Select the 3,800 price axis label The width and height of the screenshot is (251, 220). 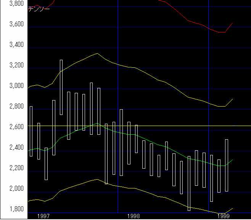[16, 4]
